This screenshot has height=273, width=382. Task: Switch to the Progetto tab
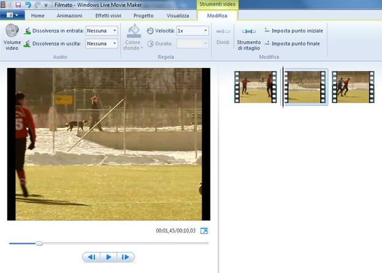pyautogui.click(x=143, y=15)
